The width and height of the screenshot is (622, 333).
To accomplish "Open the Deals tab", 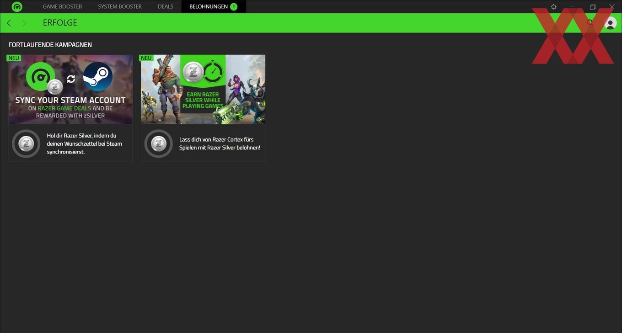I will (x=166, y=6).
